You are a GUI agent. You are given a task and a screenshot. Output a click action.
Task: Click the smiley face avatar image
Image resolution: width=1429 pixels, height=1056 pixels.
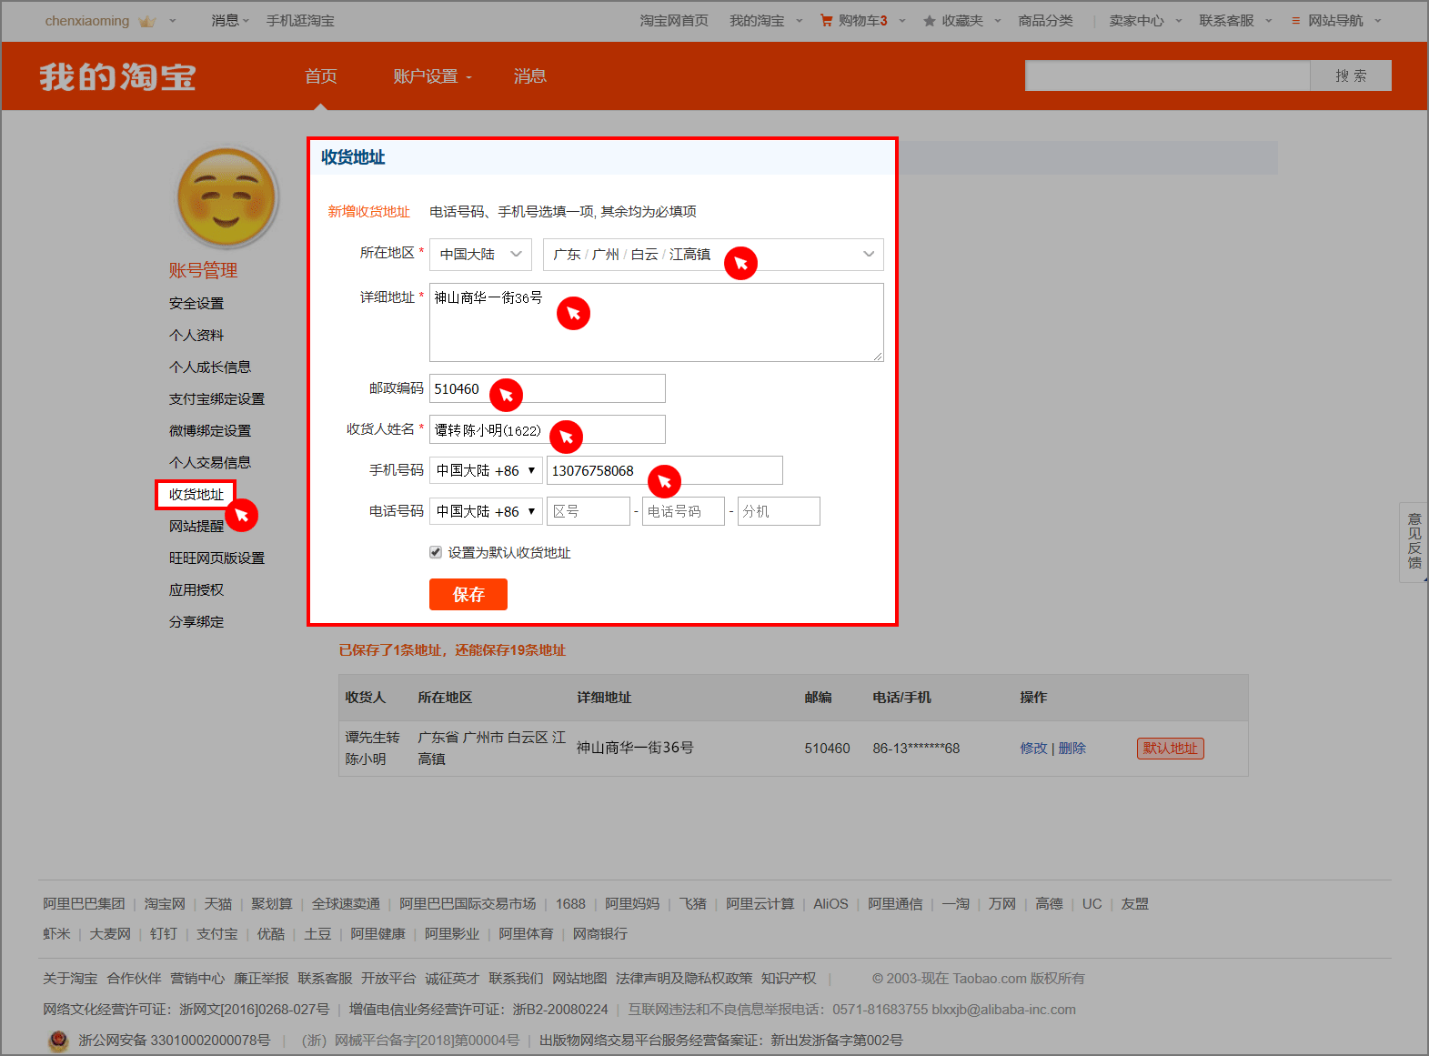coord(226,197)
